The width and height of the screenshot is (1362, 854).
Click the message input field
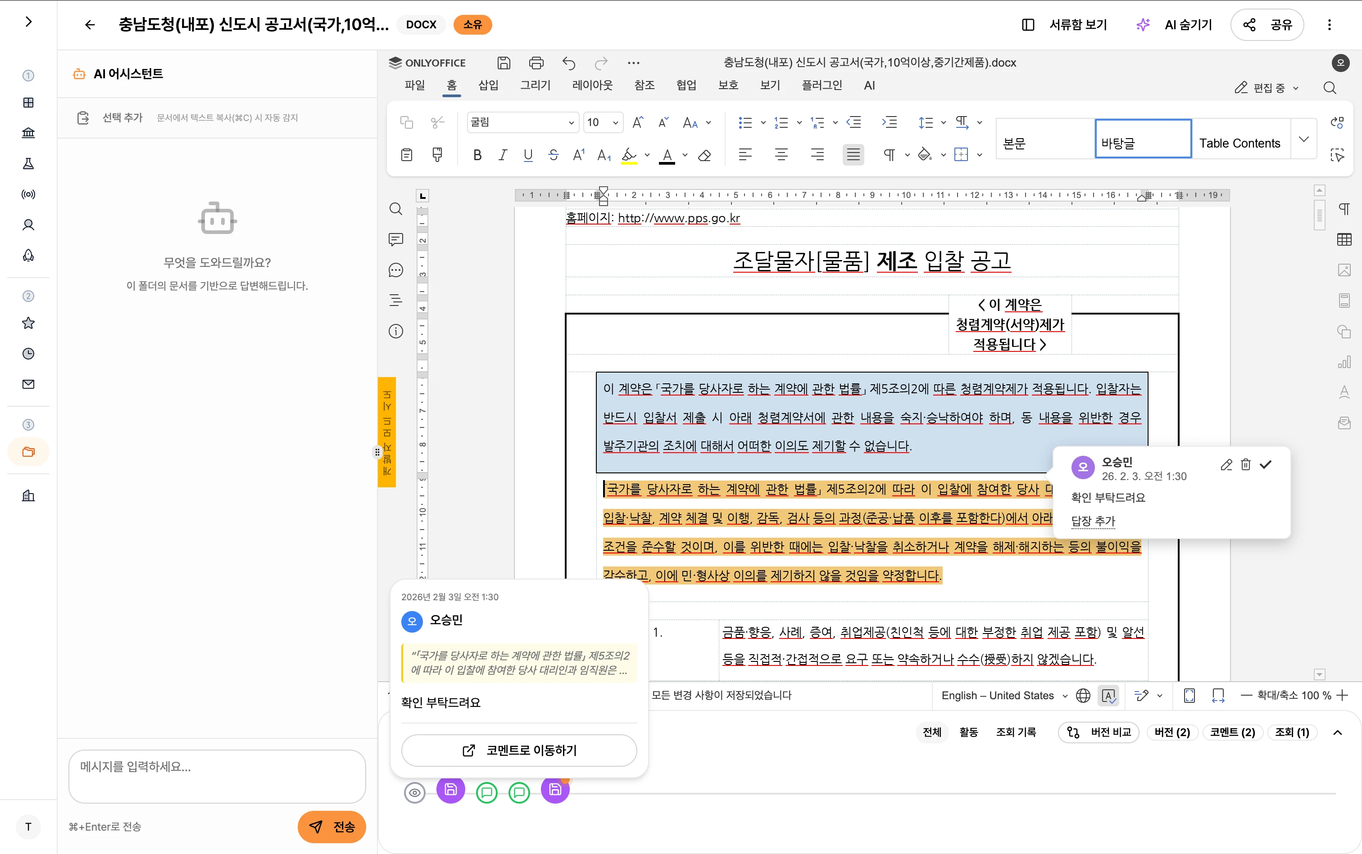pyautogui.click(x=217, y=776)
